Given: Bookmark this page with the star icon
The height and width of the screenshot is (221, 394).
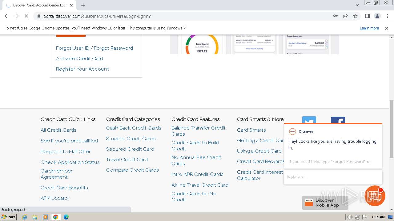Looking at the screenshot, I should [355, 16].
